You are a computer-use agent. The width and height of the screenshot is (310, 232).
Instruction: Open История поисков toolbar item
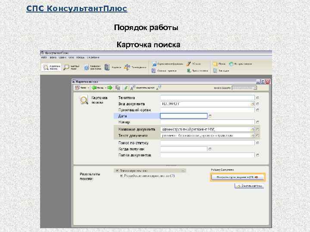click(x=240, y=64)
